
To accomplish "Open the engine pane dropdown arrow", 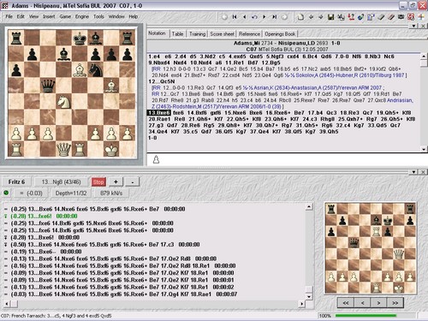I will coord(414,172).
